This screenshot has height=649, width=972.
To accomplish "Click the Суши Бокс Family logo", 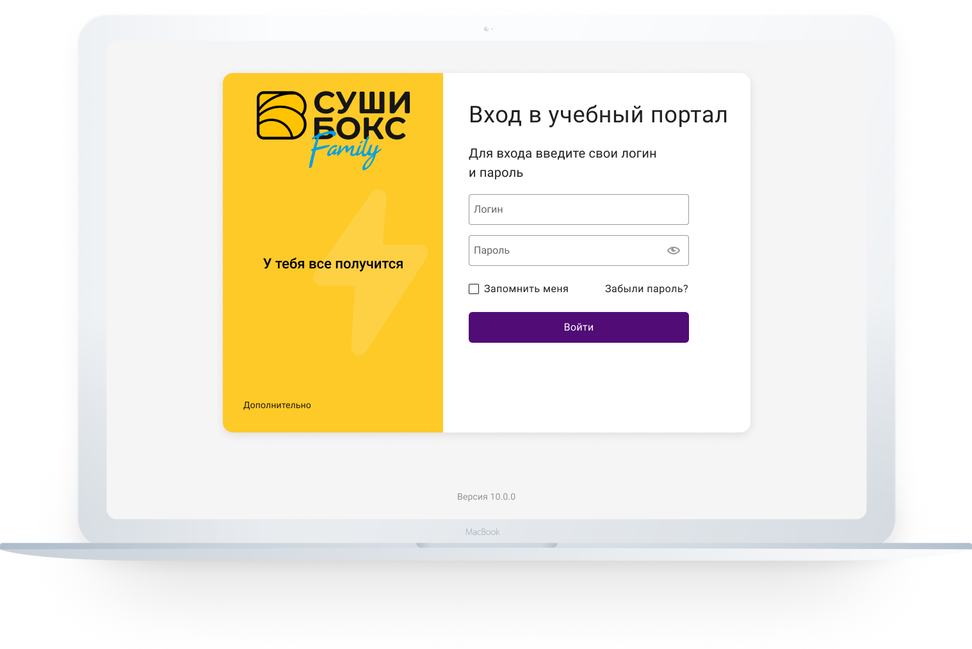I will tap(333, 130).
